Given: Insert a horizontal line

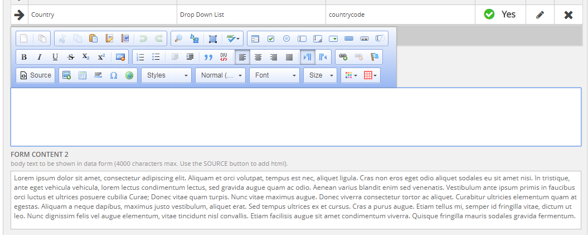Looking at the screenshot, I should tap(98, 75).
